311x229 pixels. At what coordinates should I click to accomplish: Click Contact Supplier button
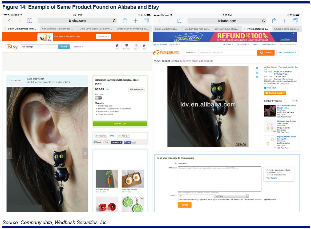click(275, 93)
